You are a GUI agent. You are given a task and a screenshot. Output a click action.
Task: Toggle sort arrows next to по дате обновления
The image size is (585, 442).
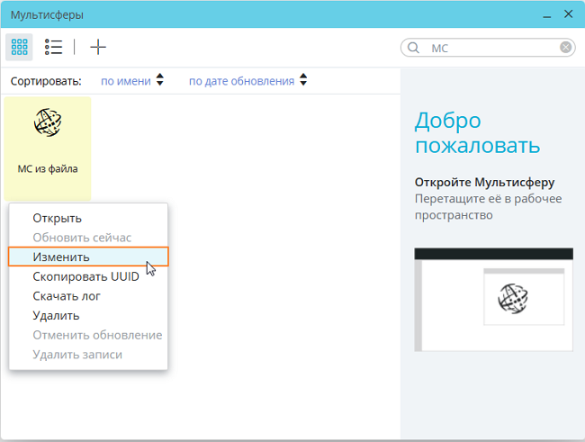pos(303,79)
